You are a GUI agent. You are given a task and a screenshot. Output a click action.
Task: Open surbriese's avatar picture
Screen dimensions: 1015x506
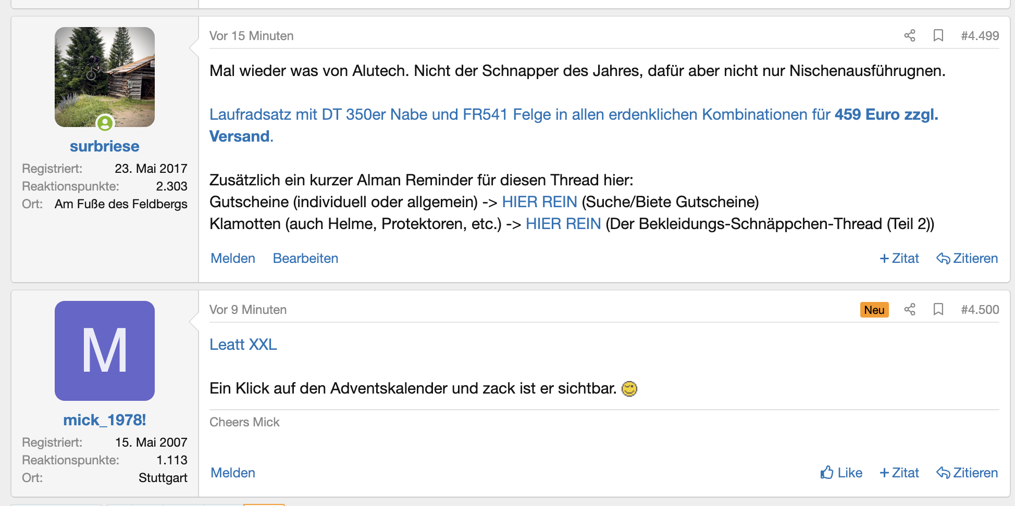(105, 77)
